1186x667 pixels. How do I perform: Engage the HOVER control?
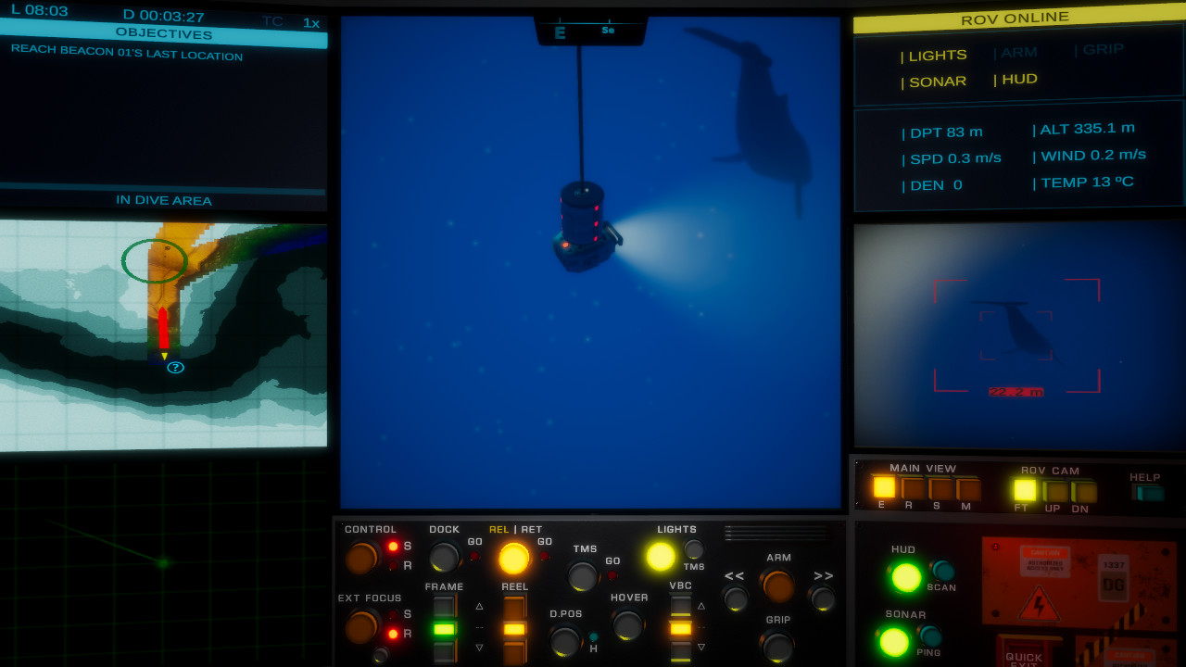click(628, 623)
